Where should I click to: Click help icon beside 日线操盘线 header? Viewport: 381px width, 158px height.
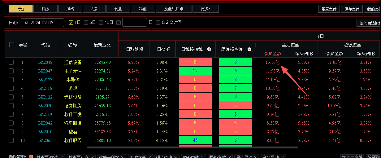tap(209, 49)
